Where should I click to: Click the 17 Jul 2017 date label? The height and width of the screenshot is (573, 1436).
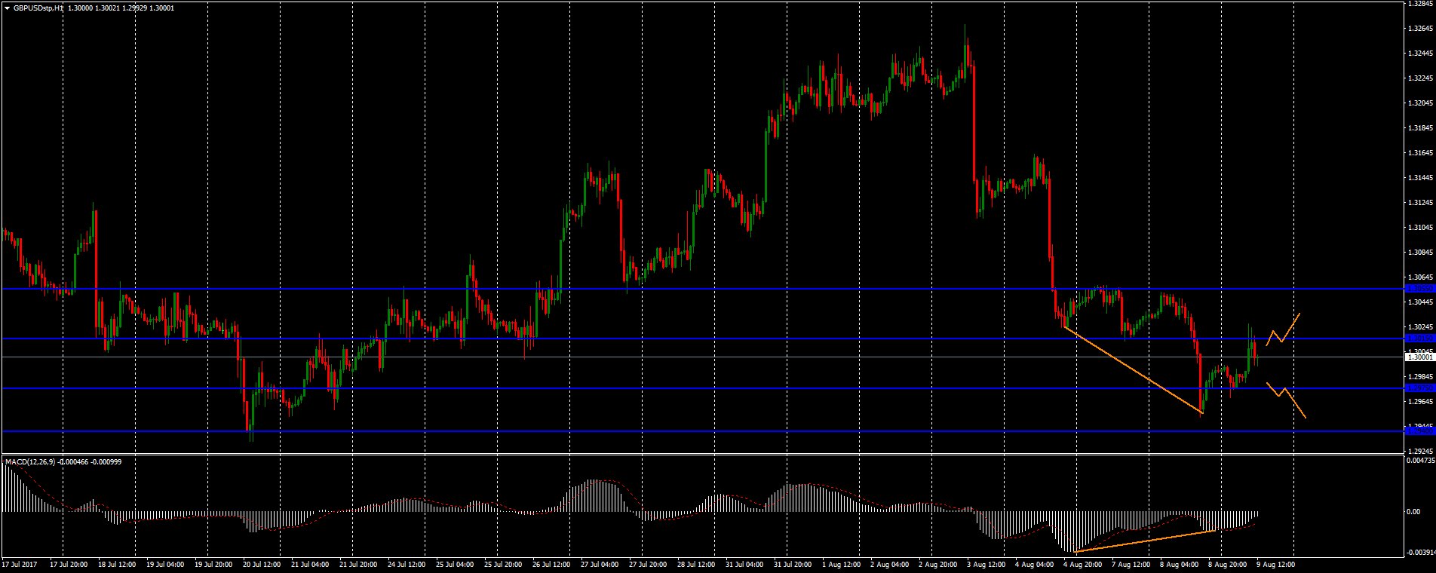[20, 564]
